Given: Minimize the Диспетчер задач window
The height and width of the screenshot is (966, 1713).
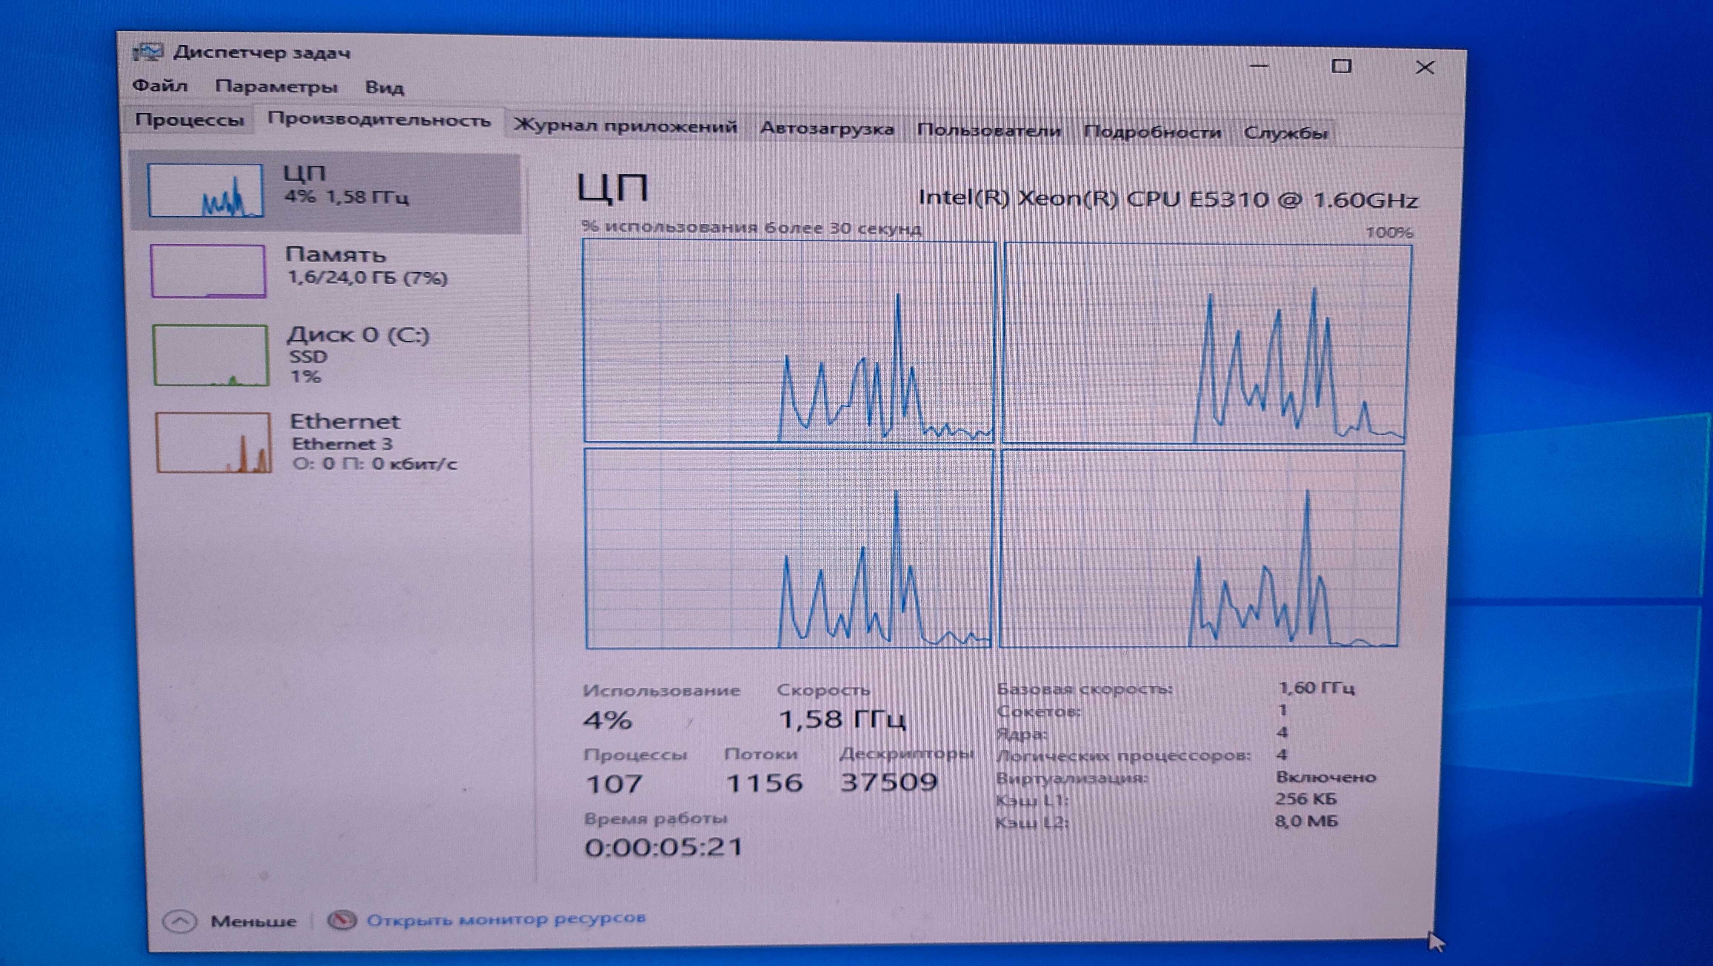Looking at the screenshot, I should [x=1259, y=66].
